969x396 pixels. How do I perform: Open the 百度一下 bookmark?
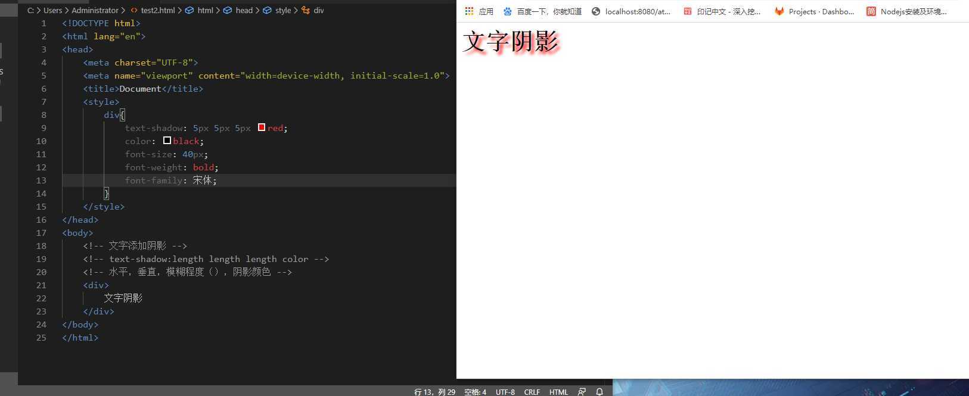(542, 11)
